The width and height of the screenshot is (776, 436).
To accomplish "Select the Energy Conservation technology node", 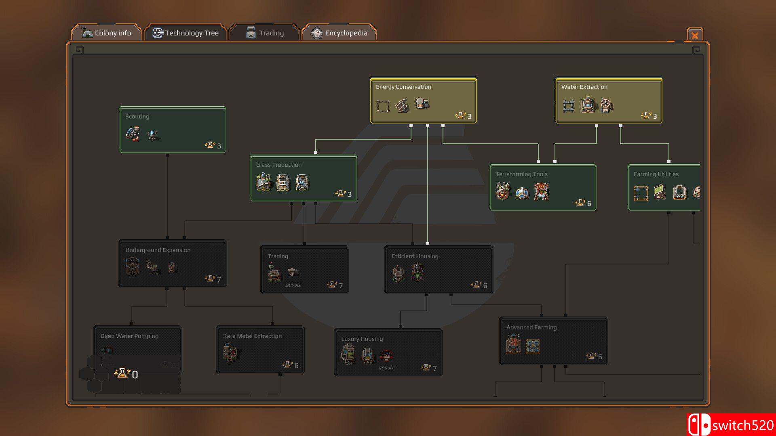I will (x=423, y=101).
